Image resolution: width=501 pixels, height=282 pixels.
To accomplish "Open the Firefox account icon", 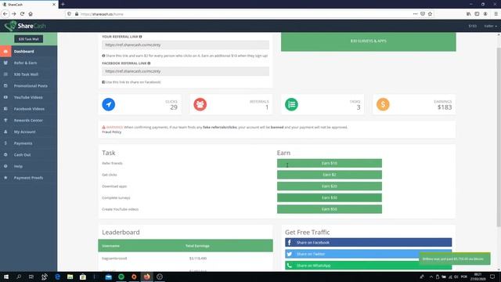I will pos(485,14).
